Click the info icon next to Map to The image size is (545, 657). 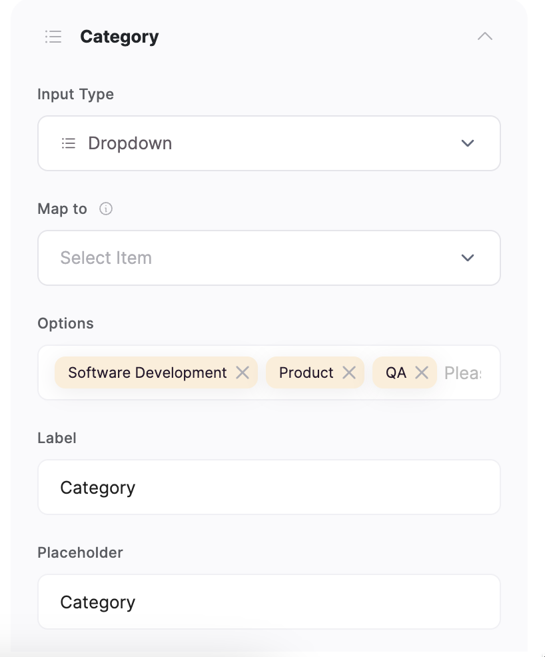pos(107,209)
